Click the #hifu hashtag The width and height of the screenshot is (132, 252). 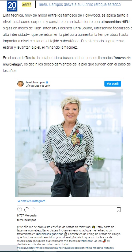(x=88, y=248)
